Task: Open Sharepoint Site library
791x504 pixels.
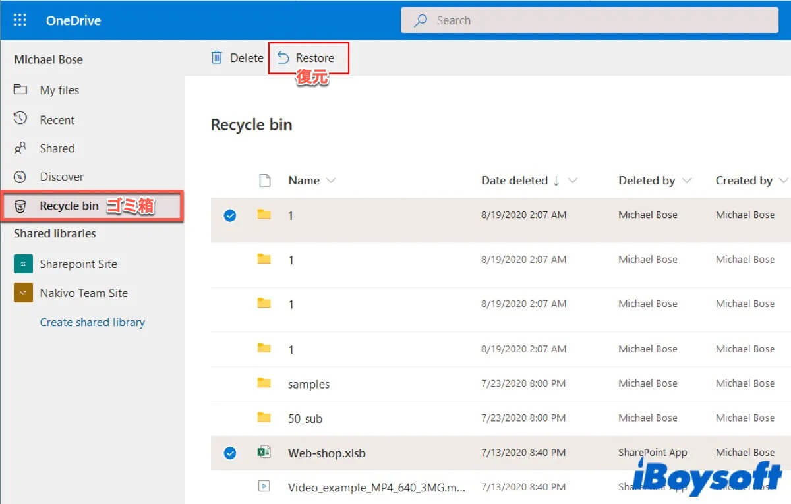Action: tap(78, 264)
